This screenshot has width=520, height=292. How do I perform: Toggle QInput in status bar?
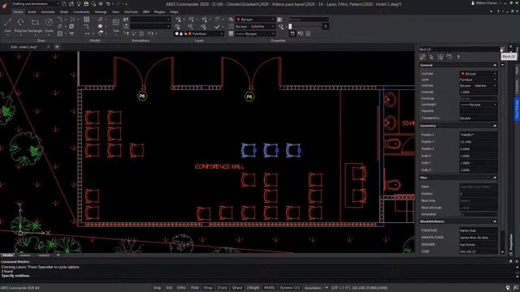tap(237, 288)
